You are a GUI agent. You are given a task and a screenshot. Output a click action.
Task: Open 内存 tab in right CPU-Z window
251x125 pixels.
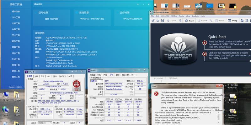pos(105,75)
